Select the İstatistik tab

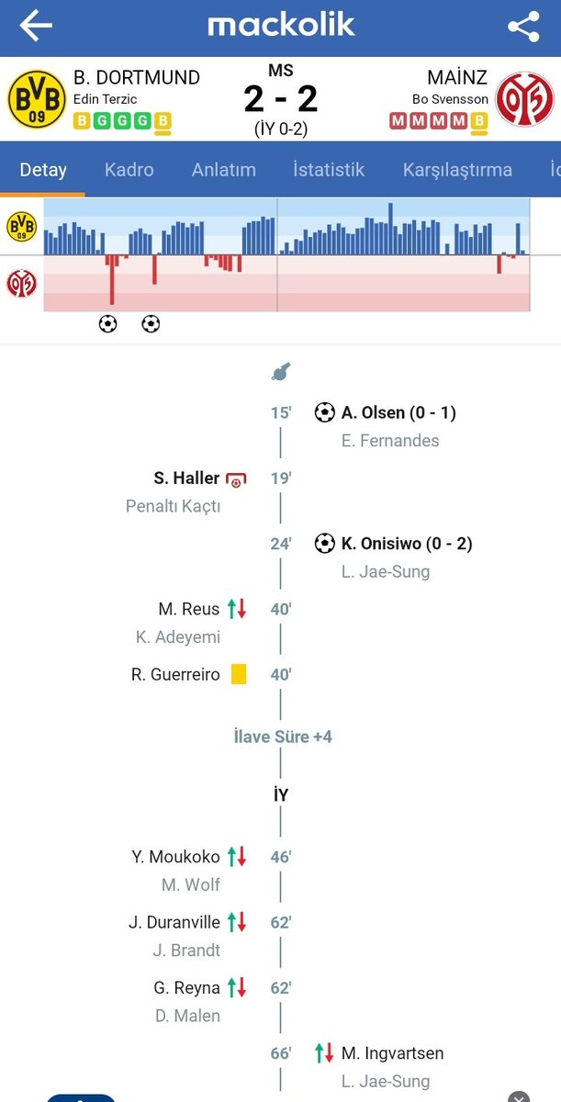[x=329, y=170]
